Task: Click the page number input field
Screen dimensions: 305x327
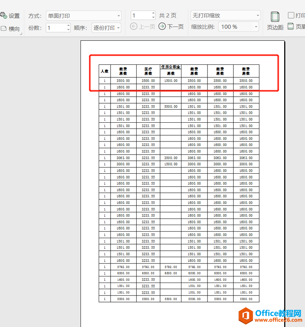Action: pos(141,15)
